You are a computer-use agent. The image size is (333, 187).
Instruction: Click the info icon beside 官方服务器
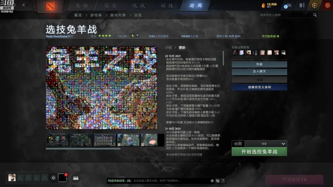click(x=278, y=37)
